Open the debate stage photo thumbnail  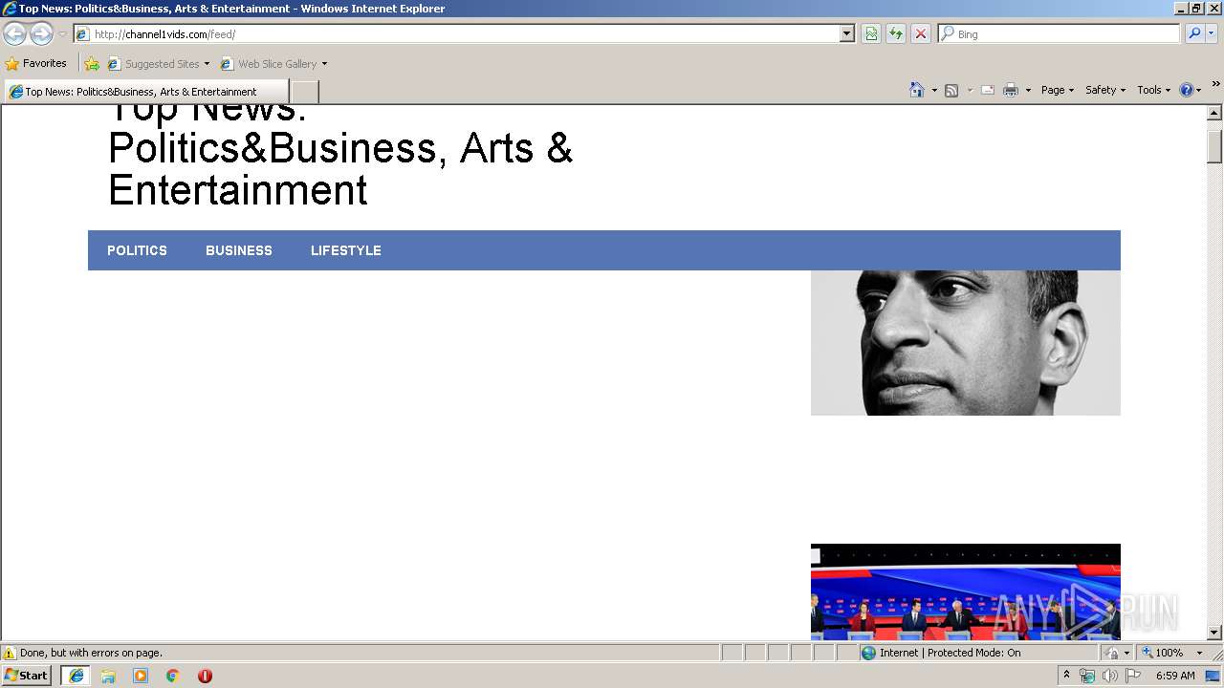(966, 592)
